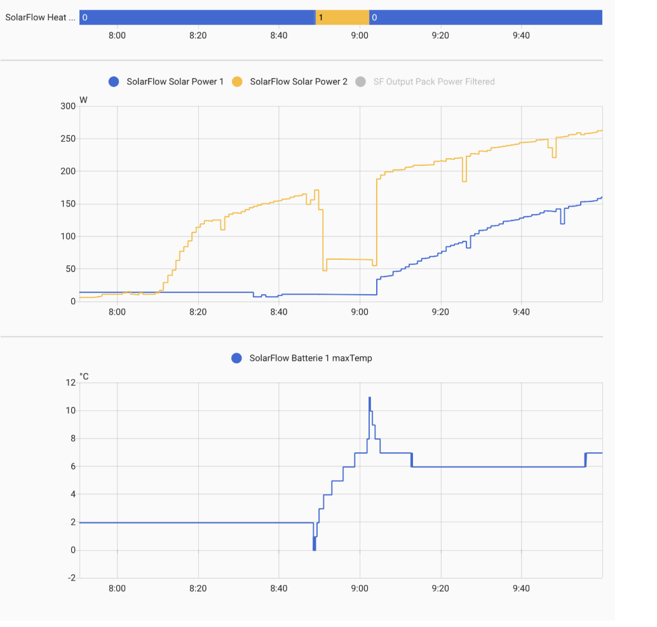
Task: Click gray dot of SF Output Pack Power
Action: coord(361,81)
